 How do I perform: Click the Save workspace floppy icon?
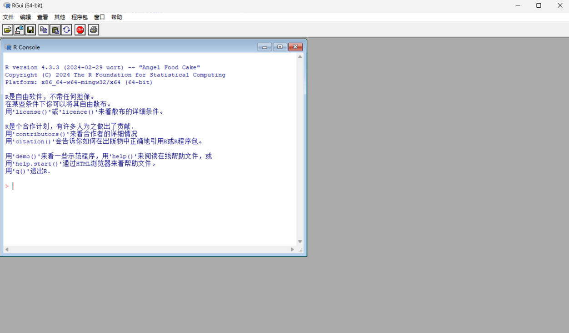[30, 30]
